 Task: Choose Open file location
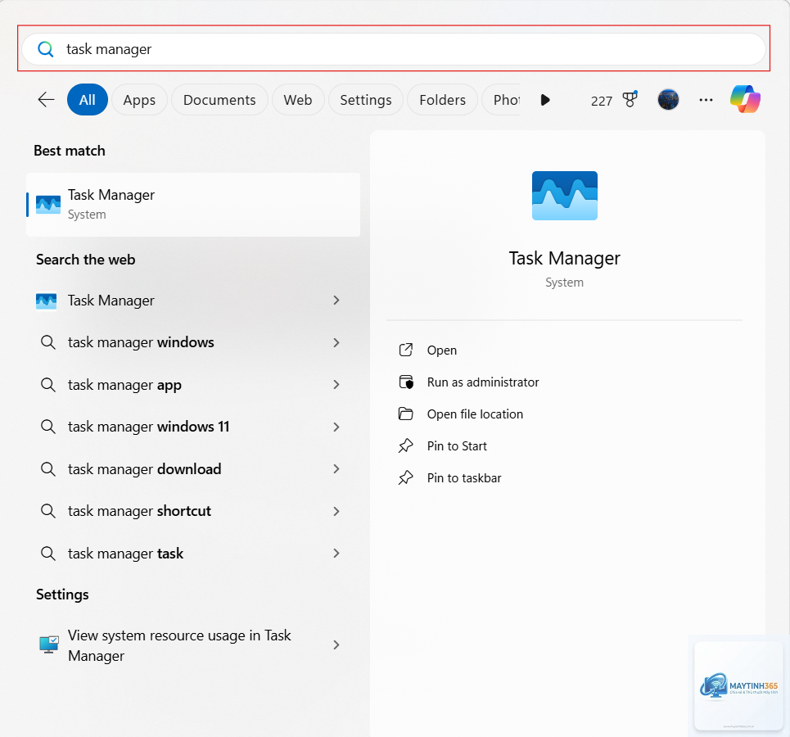tap(475, 414)
